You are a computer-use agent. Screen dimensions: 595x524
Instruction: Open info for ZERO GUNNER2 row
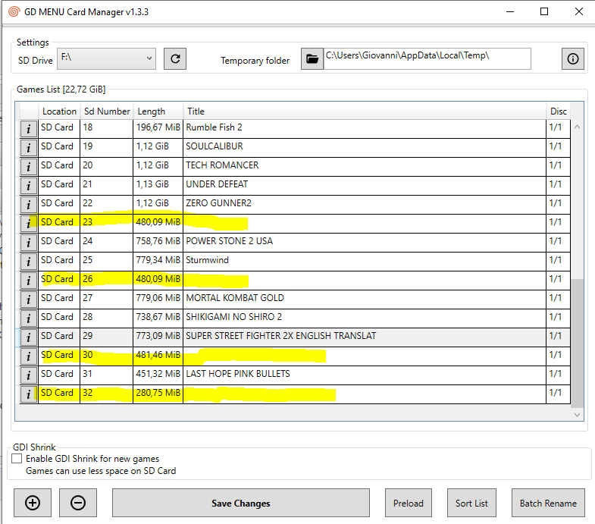pos(29,205)
